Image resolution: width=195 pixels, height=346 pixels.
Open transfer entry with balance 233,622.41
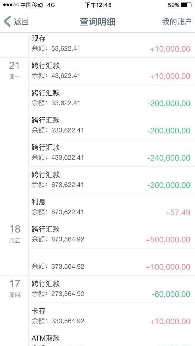[x=112, y=126]
